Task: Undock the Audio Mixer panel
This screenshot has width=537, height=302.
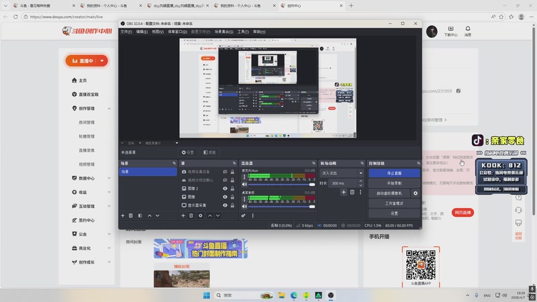Action: coord(313,163)
